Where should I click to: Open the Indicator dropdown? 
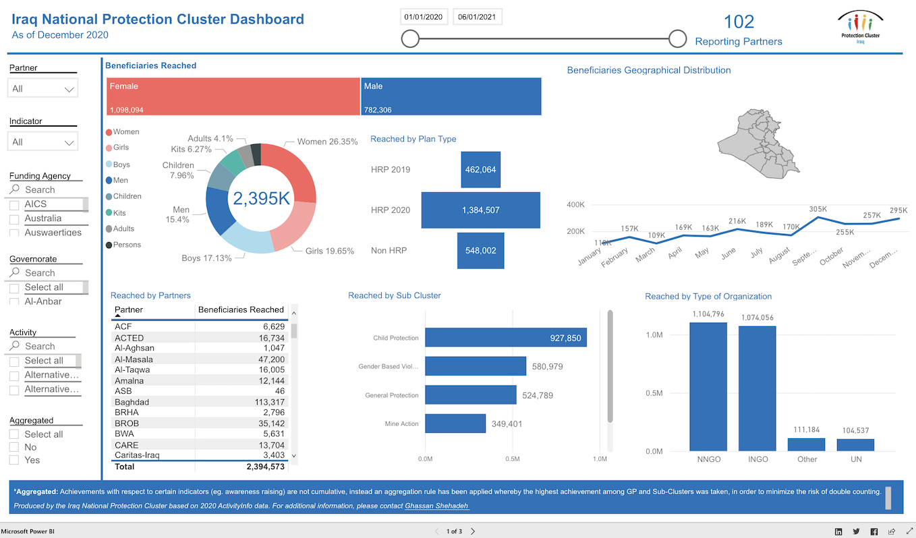(x=43, y=142)
